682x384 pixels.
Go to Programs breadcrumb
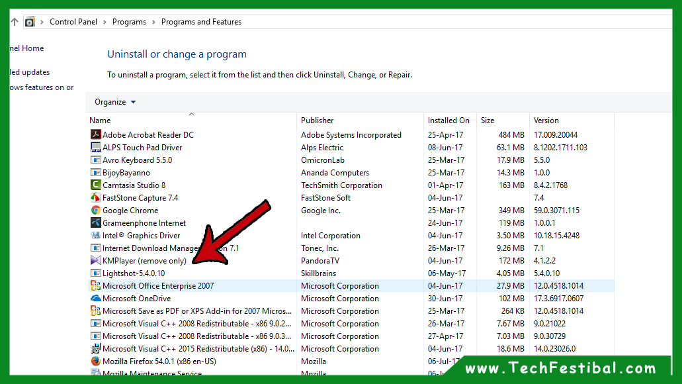129,22
